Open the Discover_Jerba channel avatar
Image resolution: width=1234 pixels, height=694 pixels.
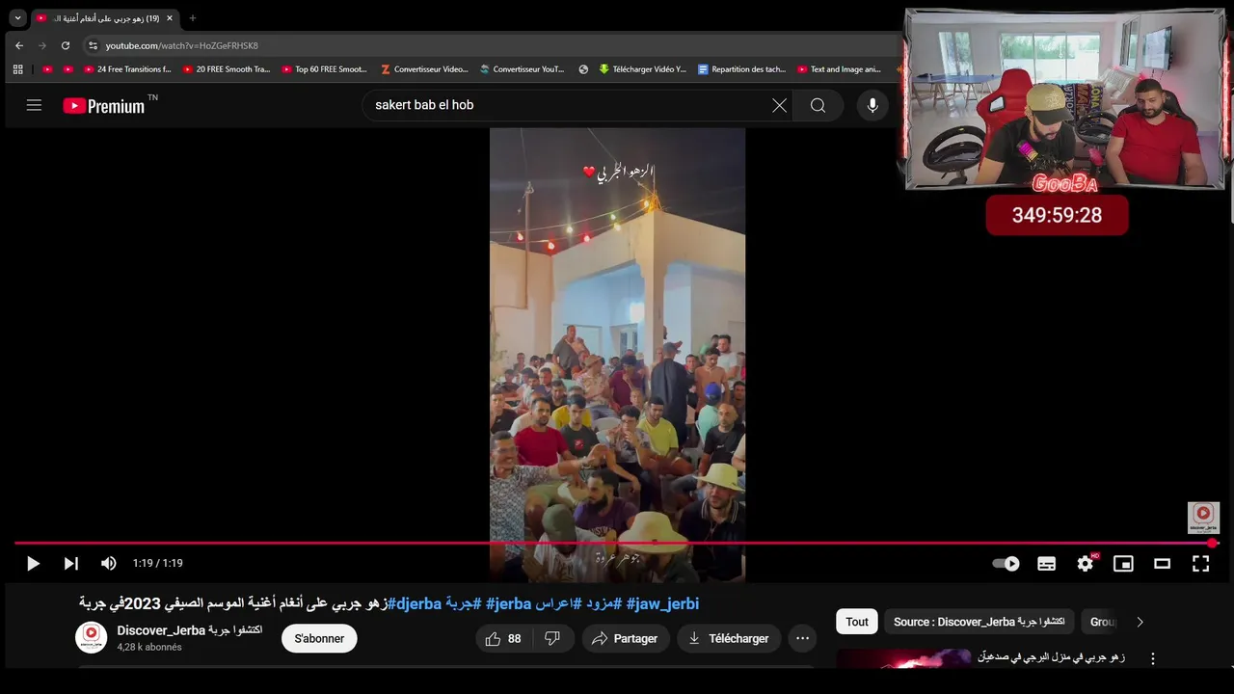pos(92,637)
